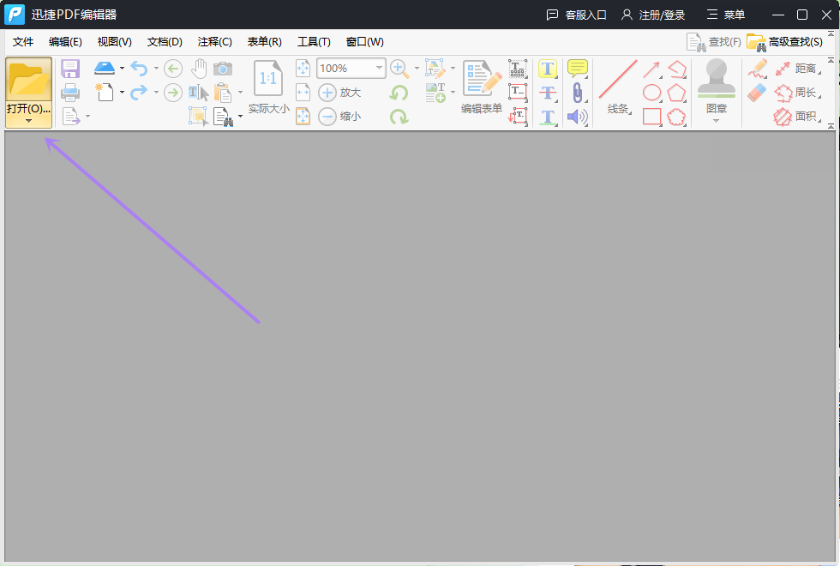Click the purple floppy-disk Save icon
840x566 pixels.
[x=70, y=69]
